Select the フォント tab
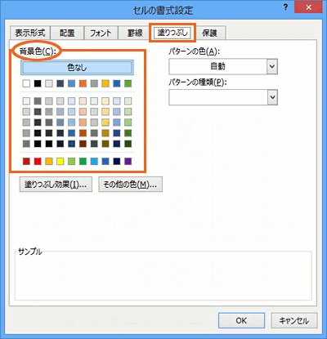This screenshot has height=339, width=327. point(101,33)
